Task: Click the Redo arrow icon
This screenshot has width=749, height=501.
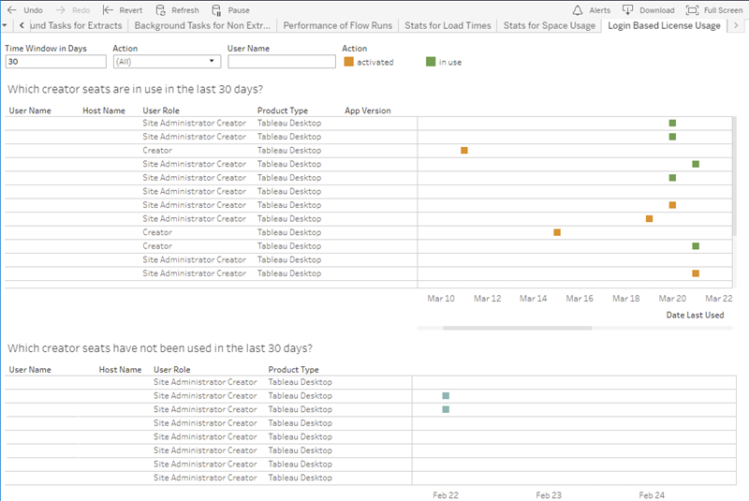Action: tap(60, 9)
